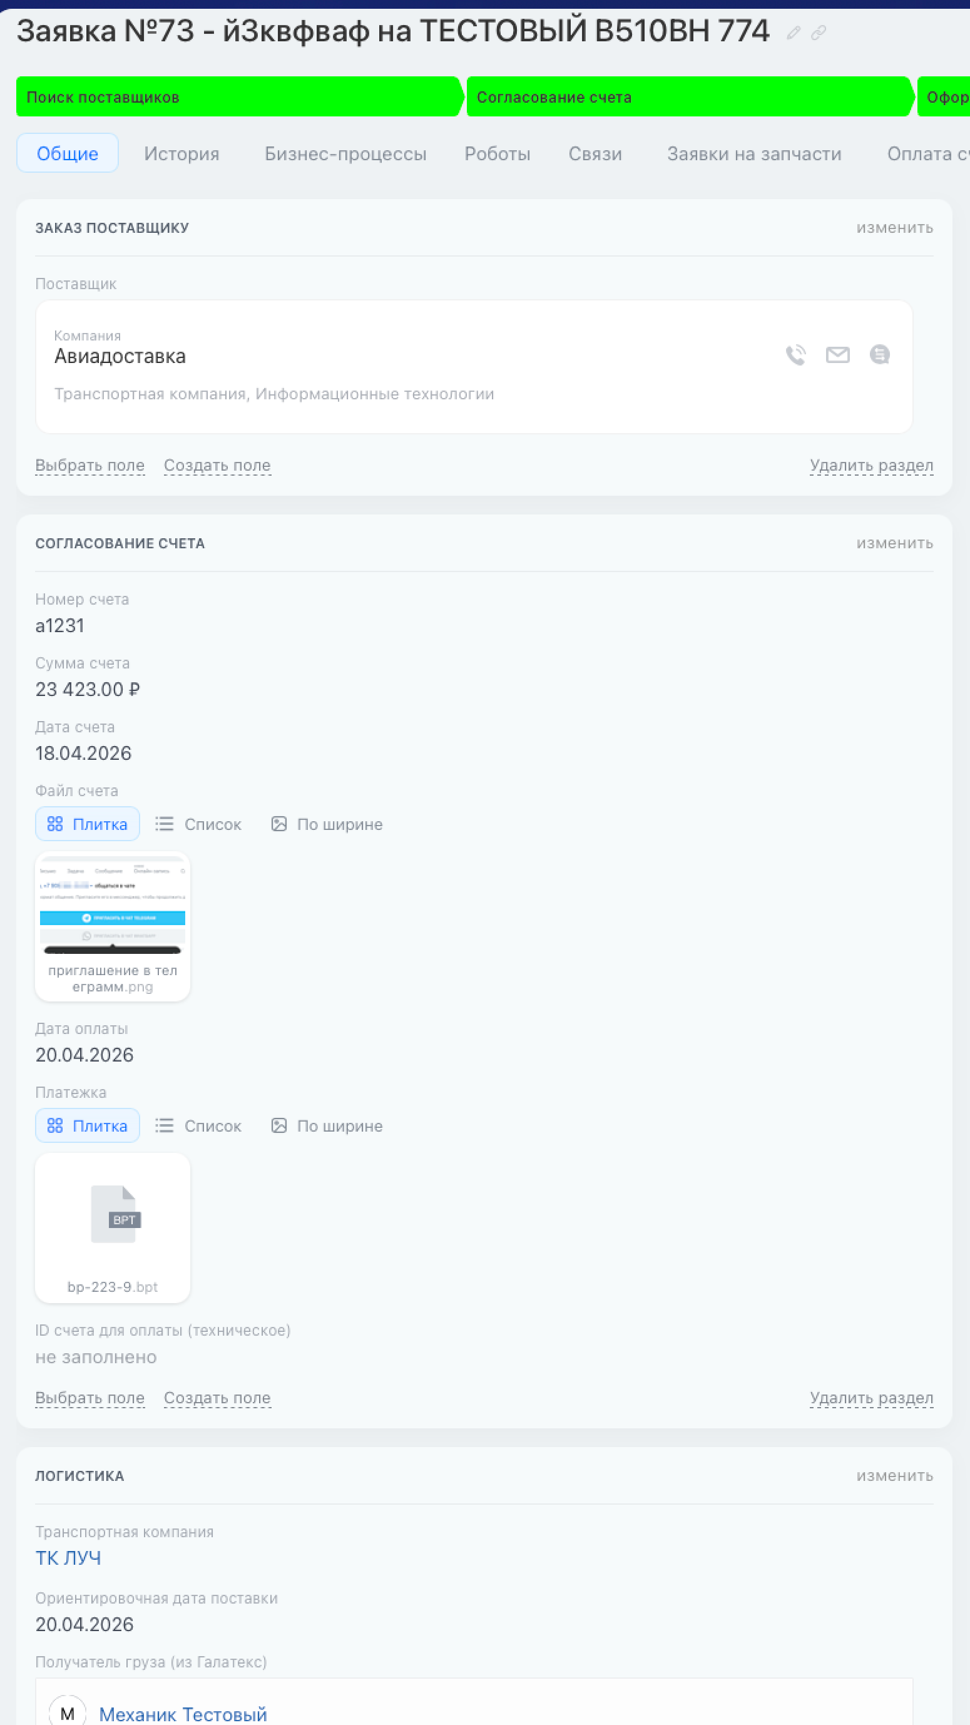Select Список view under Платежка
Viewport: 970px width, 1725px height.
[x=199, y=1125]
